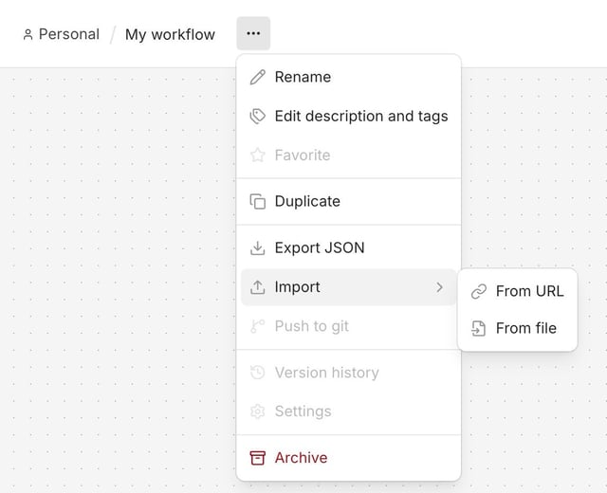Viewport: 607px width, 493px height.
Task: Select Import From file
Action: [517, 329]
